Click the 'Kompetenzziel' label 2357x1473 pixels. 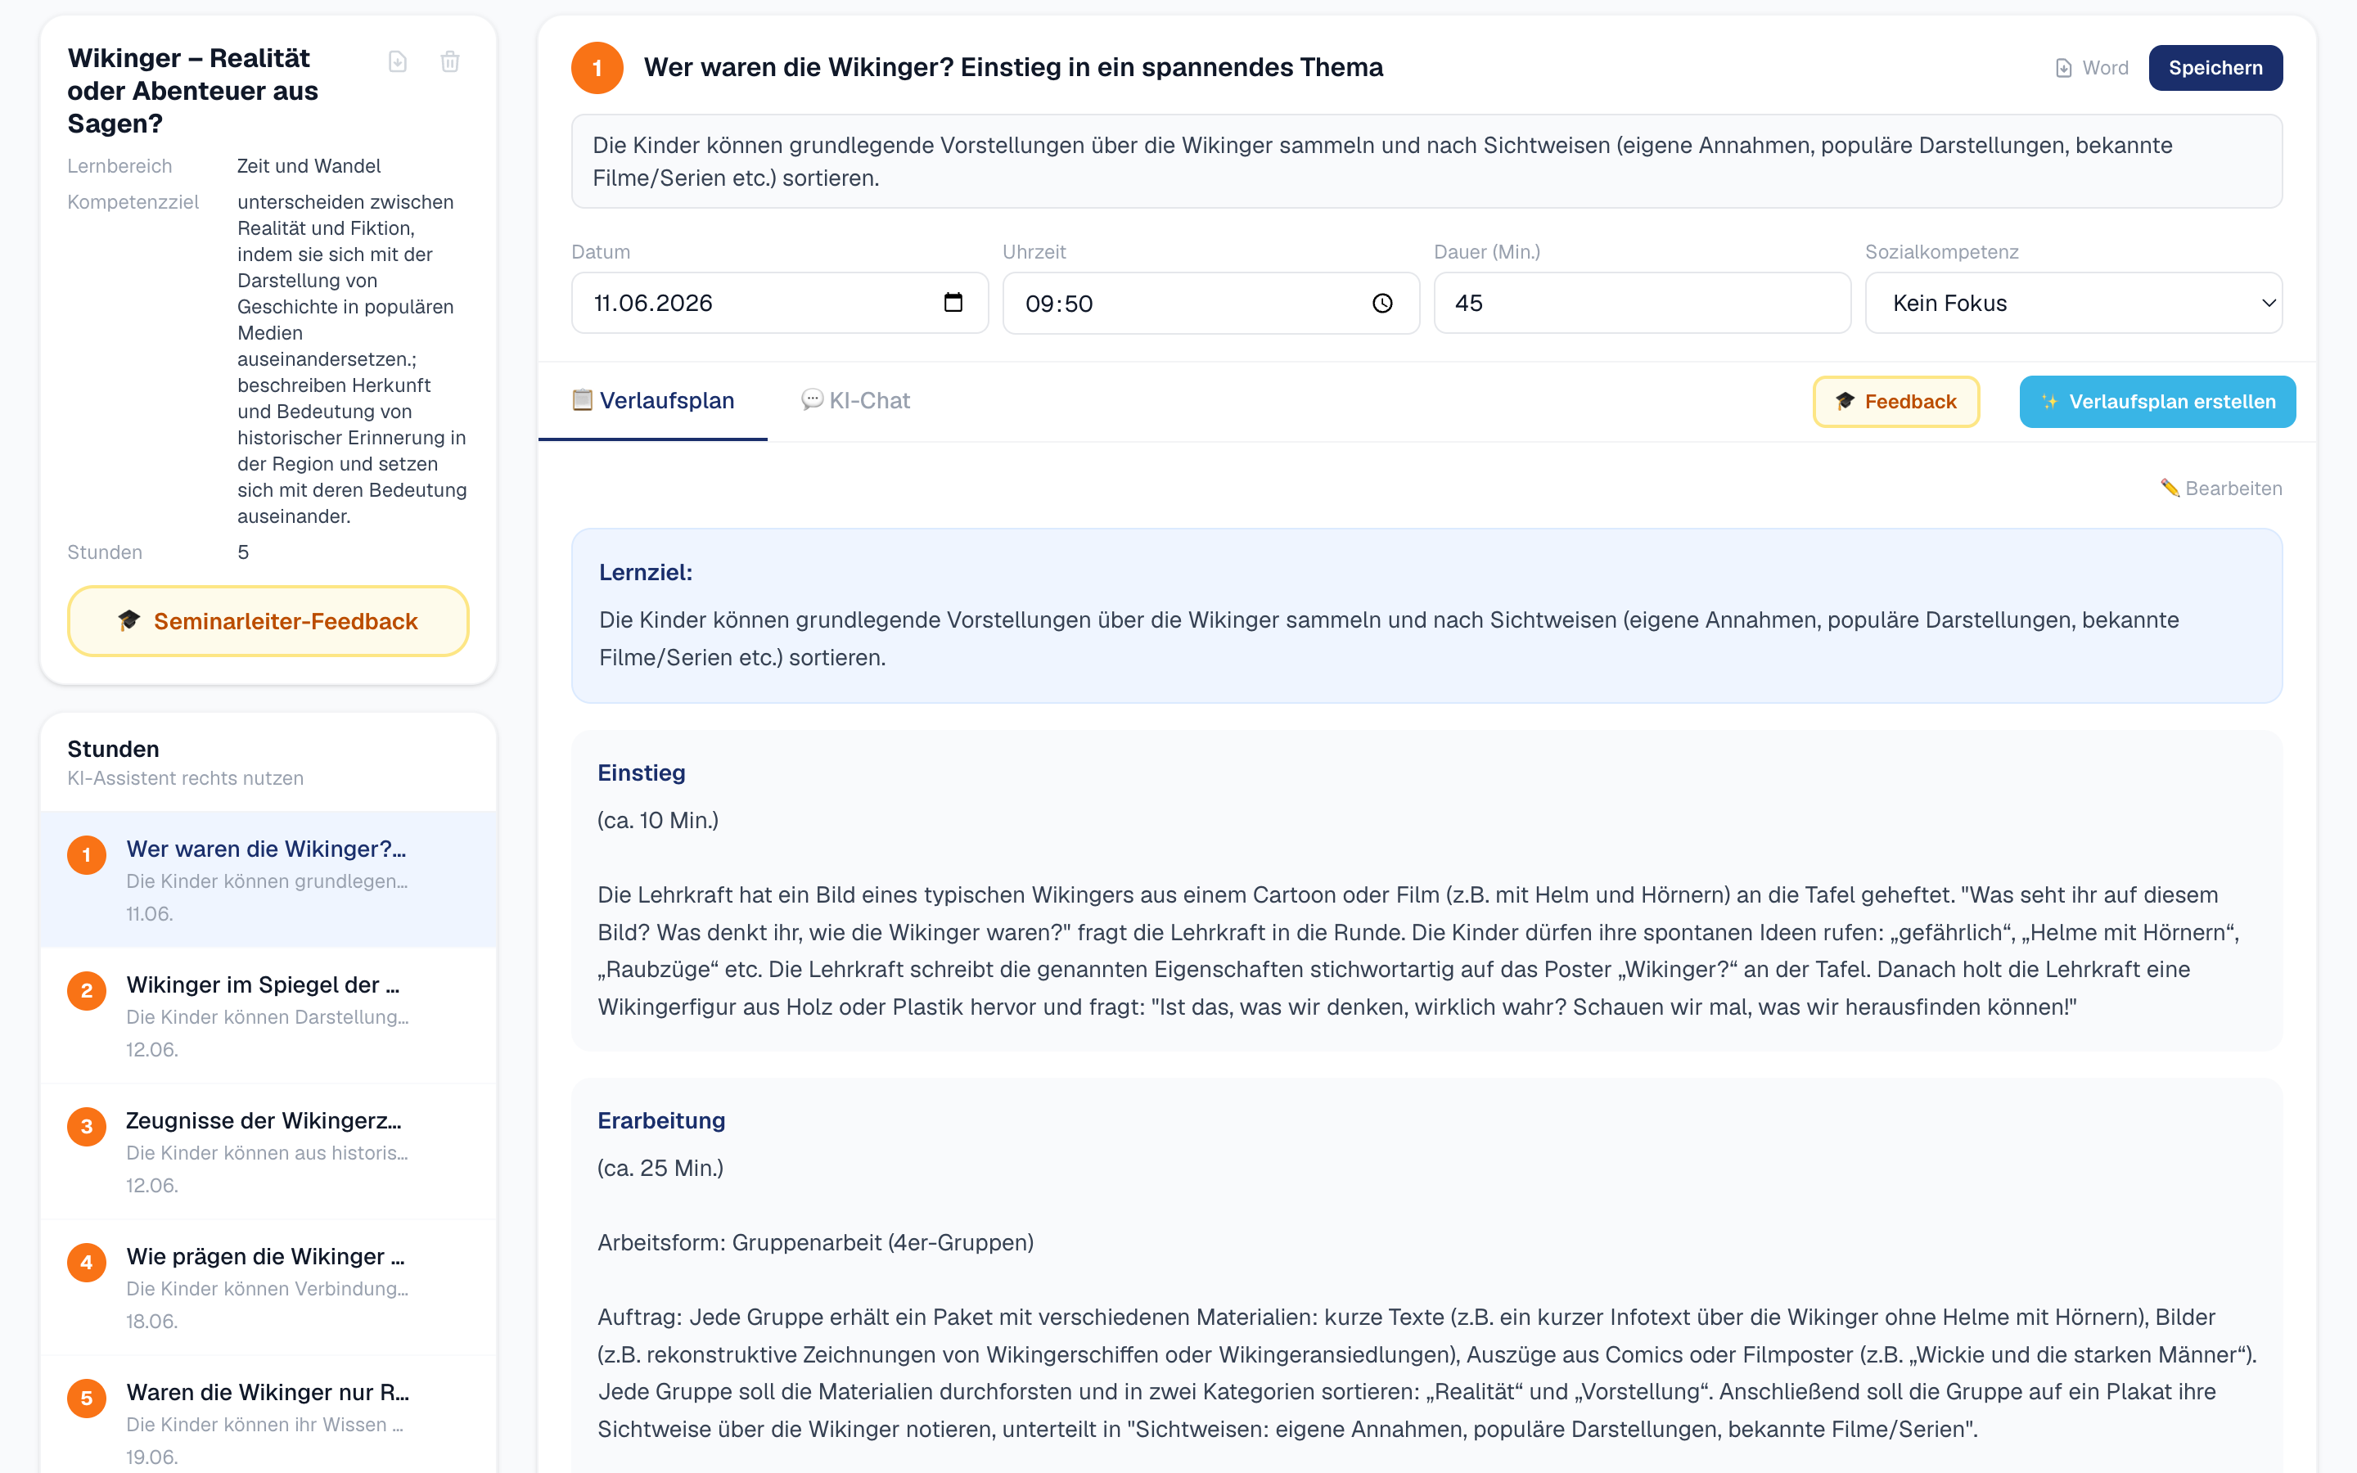[x=133, y=201]
